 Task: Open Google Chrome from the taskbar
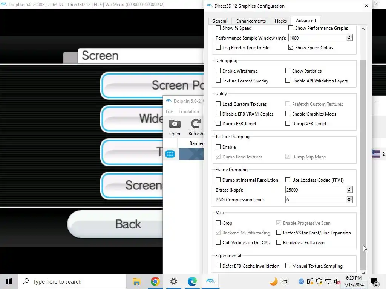click(x=155, y=281)
